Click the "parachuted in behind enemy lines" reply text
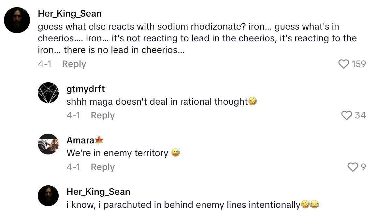Screen dimensions: 378x212 coord(183,205)
